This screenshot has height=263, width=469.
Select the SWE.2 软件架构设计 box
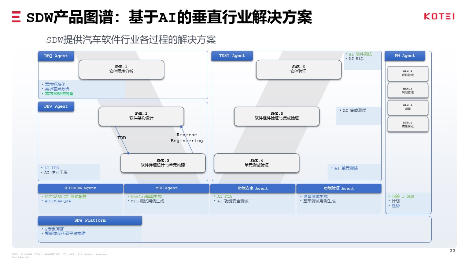tap(141, 116)
